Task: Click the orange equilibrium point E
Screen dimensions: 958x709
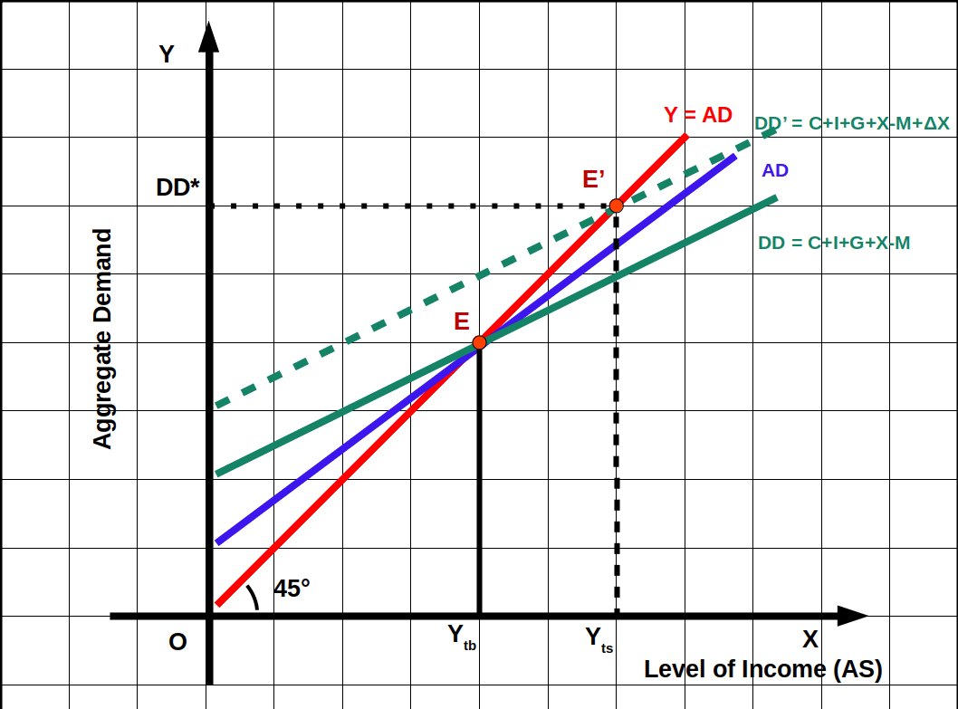Action: pos(480,342)
